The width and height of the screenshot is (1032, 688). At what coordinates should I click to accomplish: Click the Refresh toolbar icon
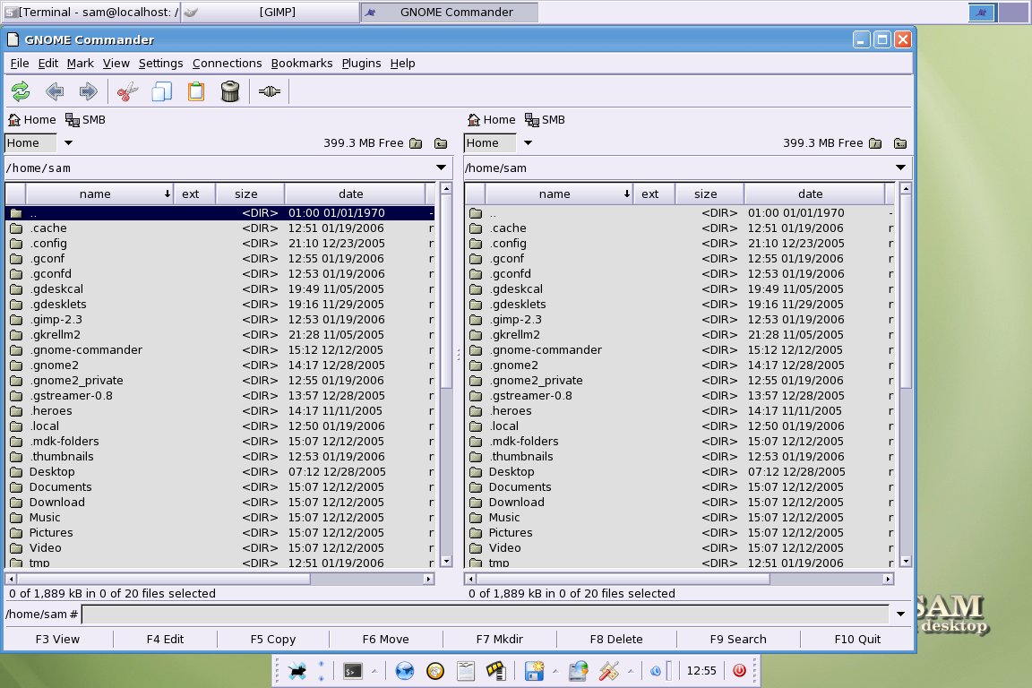pos(21,91)
